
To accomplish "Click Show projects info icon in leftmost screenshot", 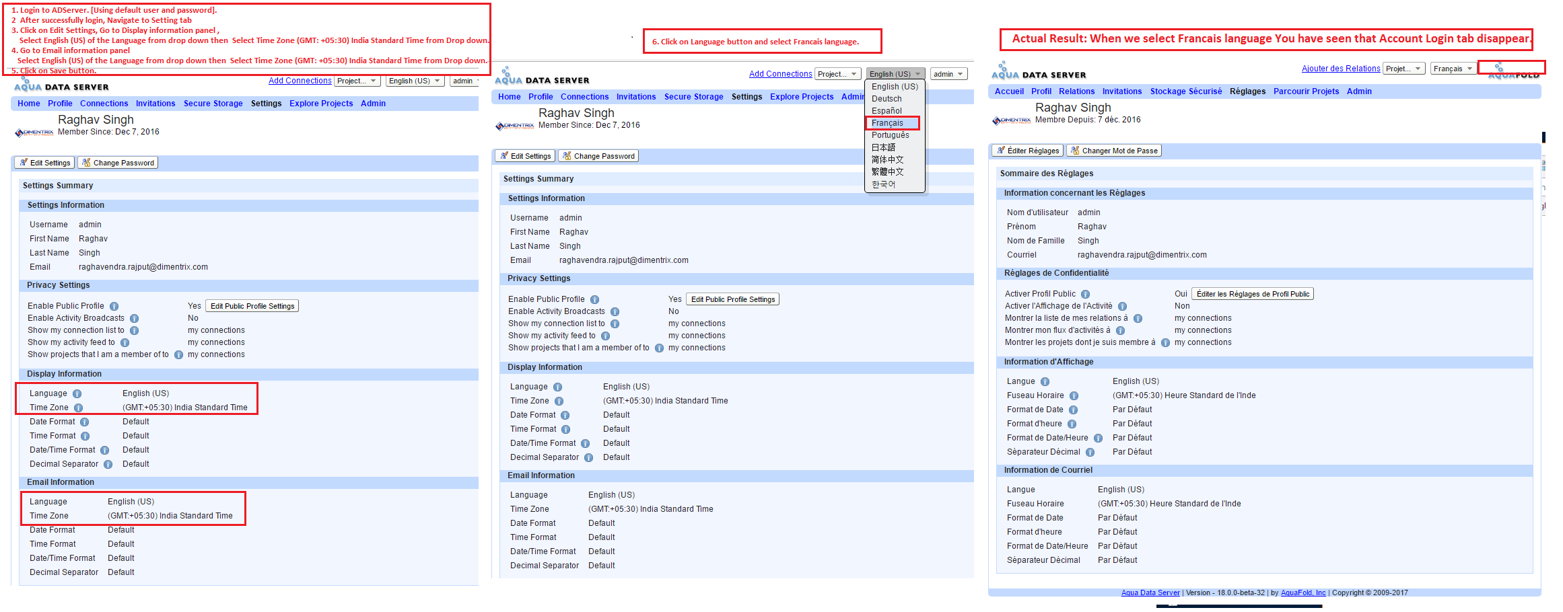I will 179,355.
